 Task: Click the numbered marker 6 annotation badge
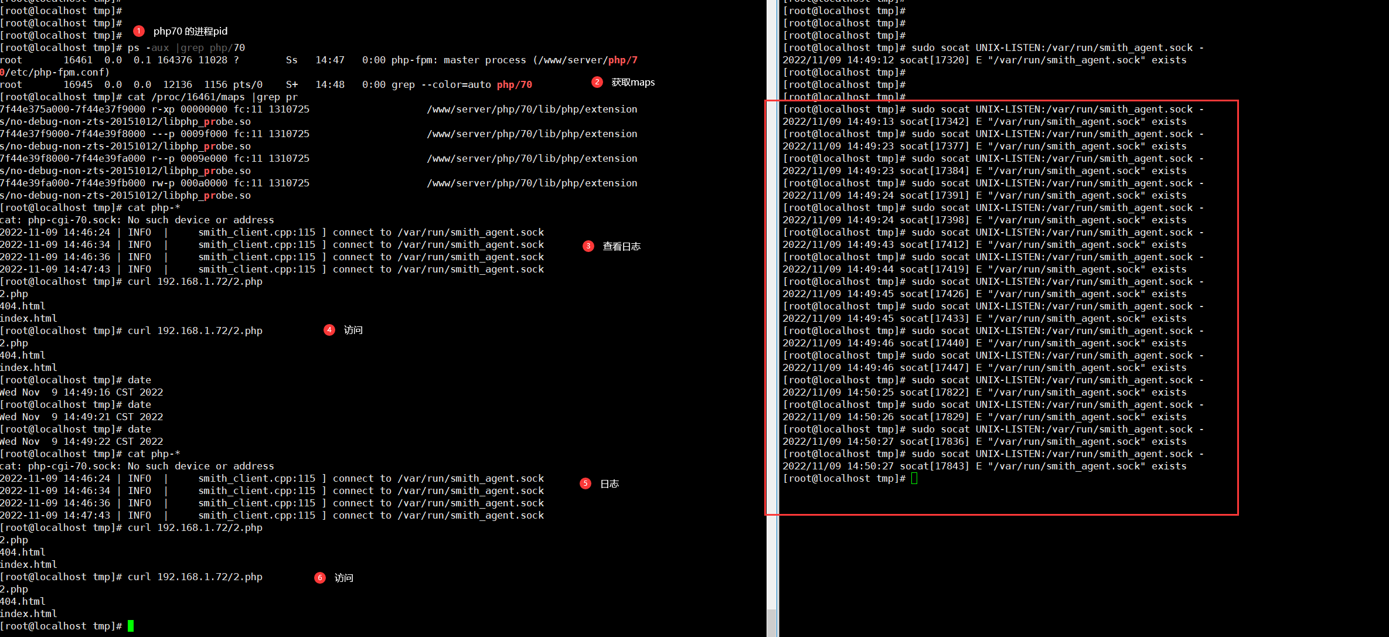point(319,578)
